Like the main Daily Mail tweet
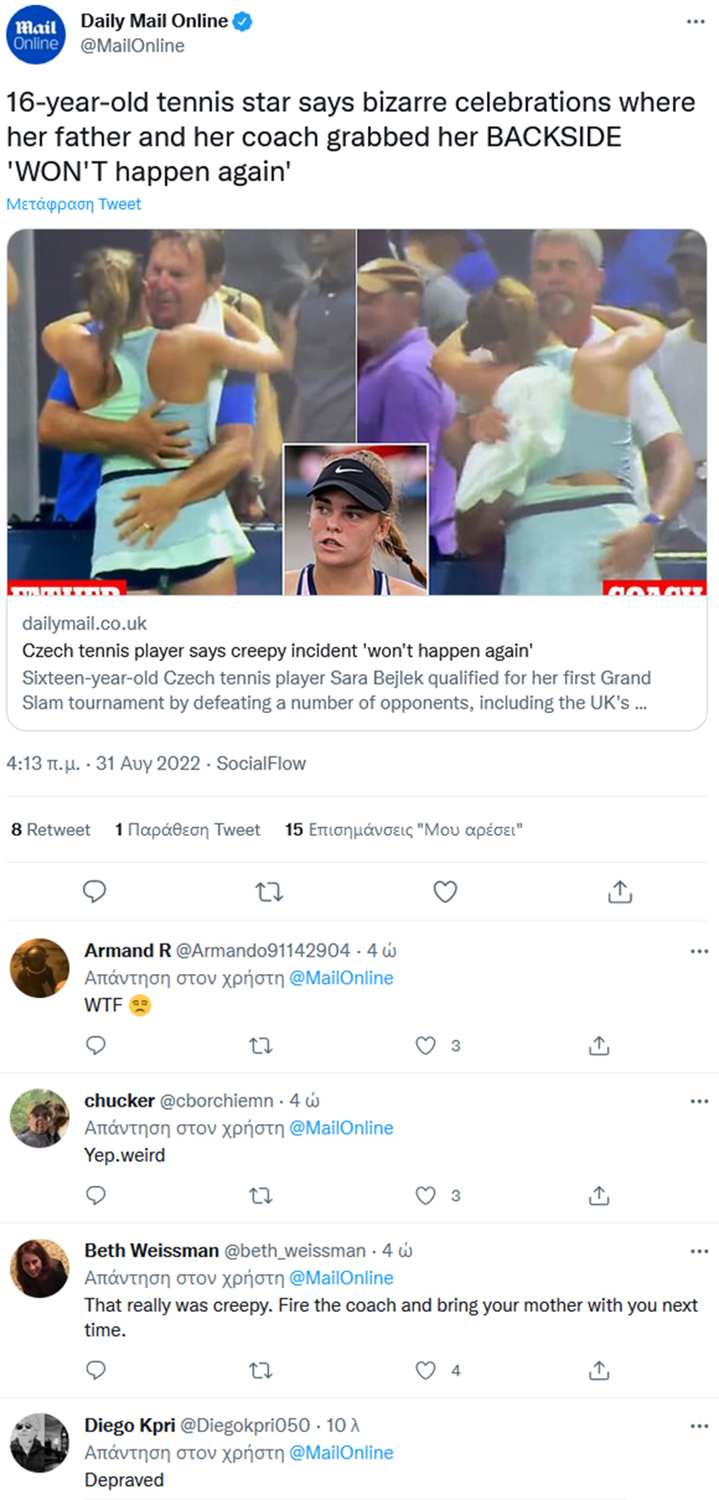The height and width of the screenshot is (1500, 719). tap(445, 891)
